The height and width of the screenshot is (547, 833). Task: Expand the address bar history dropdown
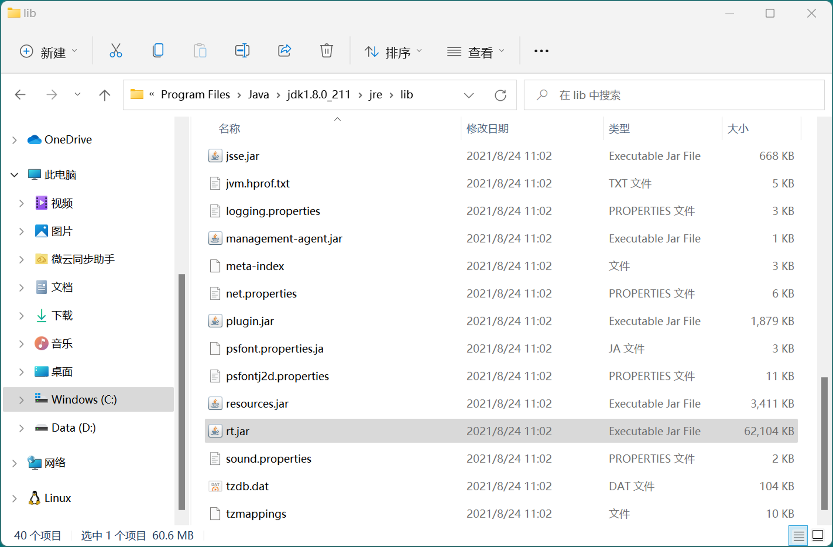pyautogui.click(x=469, y=95)
